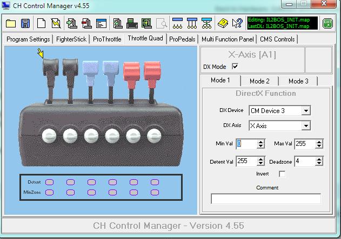Switch to Direct mode toolbar icon

click(x=177, y=23)
